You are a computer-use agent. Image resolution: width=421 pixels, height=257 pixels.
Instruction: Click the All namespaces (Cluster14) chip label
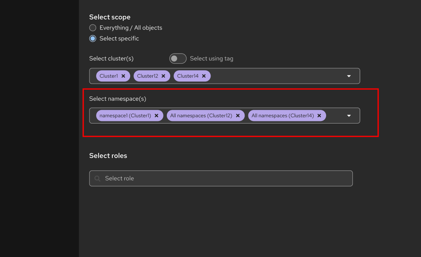point(282,116)
